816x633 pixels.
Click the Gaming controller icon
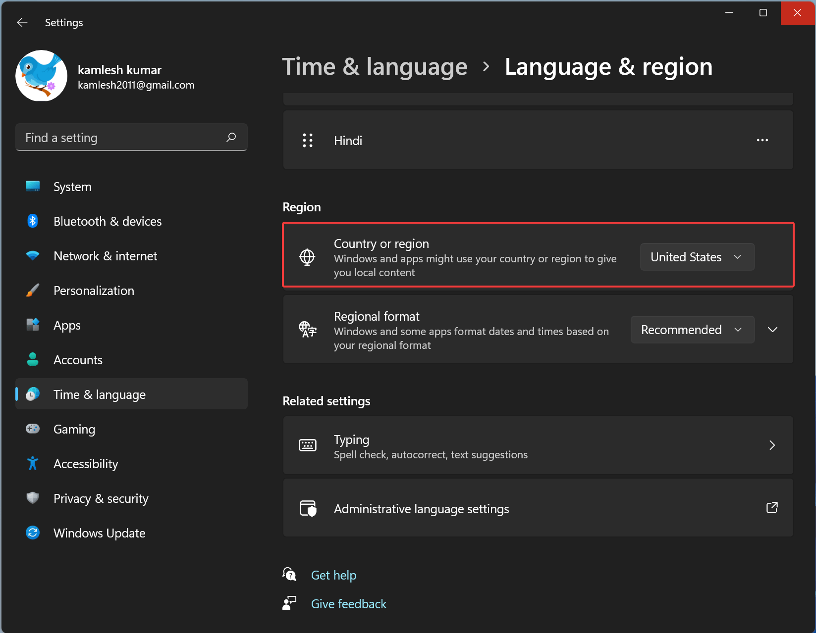point(32,429)
